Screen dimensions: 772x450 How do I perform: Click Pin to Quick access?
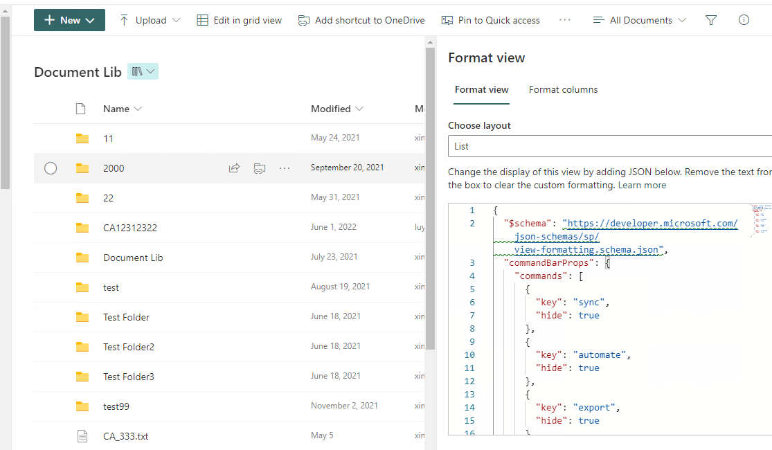(491, 20)
